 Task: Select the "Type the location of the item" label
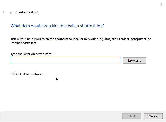[x=31, y=54]
